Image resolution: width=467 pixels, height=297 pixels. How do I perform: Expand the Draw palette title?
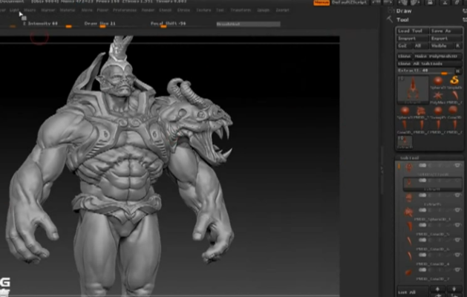(x=404, y=11)
